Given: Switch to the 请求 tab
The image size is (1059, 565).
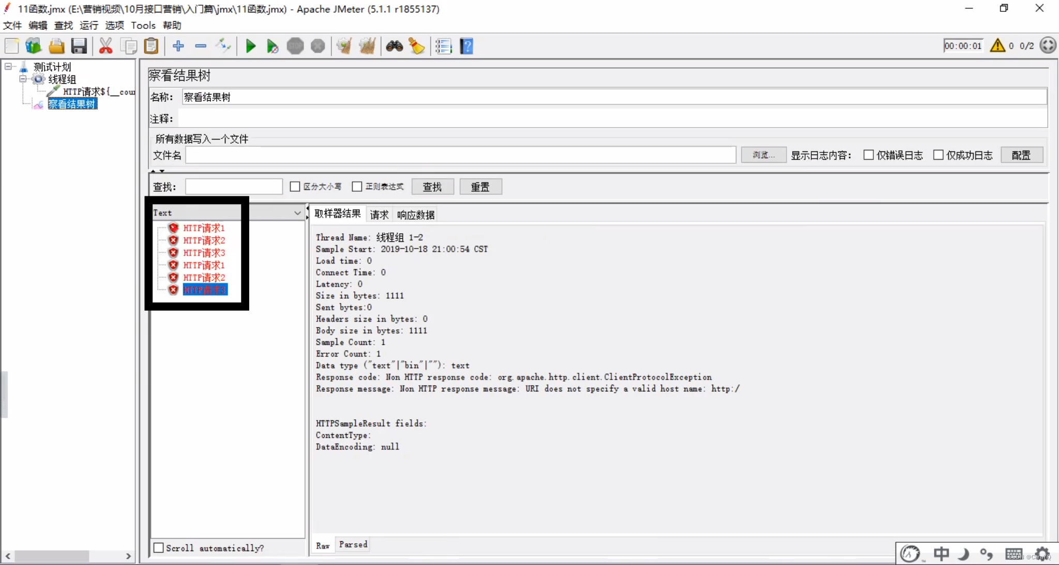Looking at the screenshot, I should (379, 215).
